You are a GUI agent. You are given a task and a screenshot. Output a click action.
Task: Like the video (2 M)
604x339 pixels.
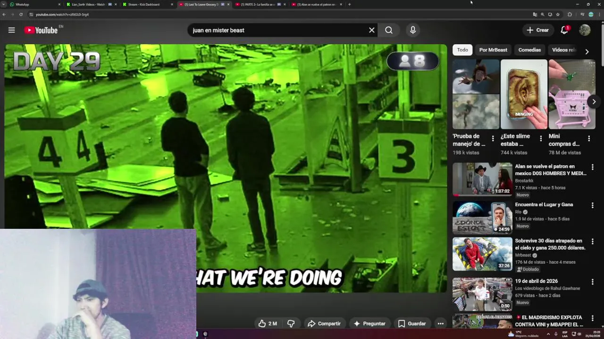[x=268, y=323]
